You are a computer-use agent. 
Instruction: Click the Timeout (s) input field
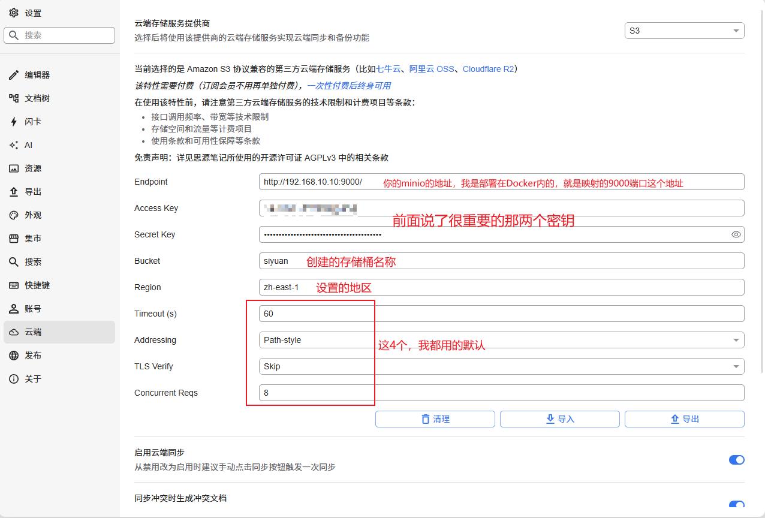pos(501,314)
